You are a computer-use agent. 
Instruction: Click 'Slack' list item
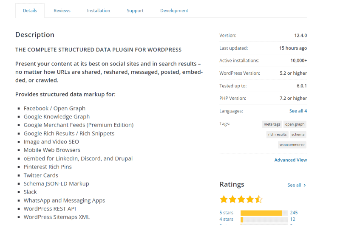point(30,192)
